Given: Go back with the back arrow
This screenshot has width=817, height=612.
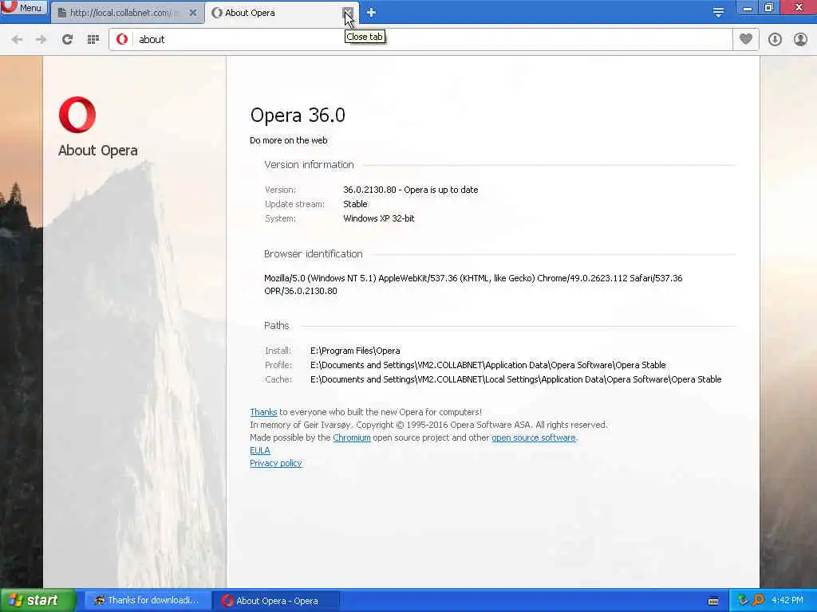Looking at the screenshot, I should click(17, 40).
